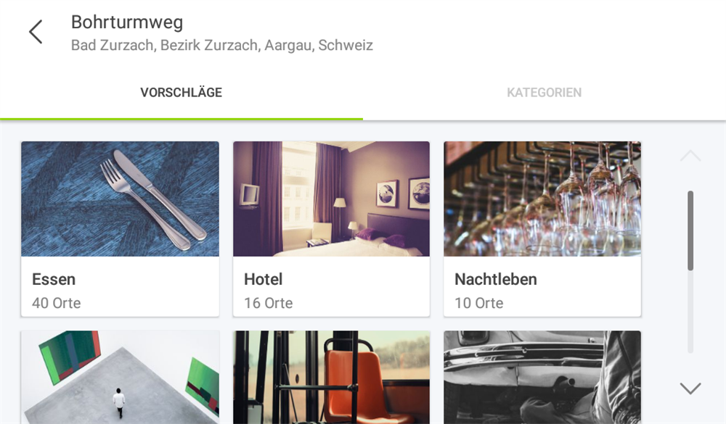This screenshot has height=424, width=726.
Task: Switch to the Vorschläge tab
Action: [181, 93]
